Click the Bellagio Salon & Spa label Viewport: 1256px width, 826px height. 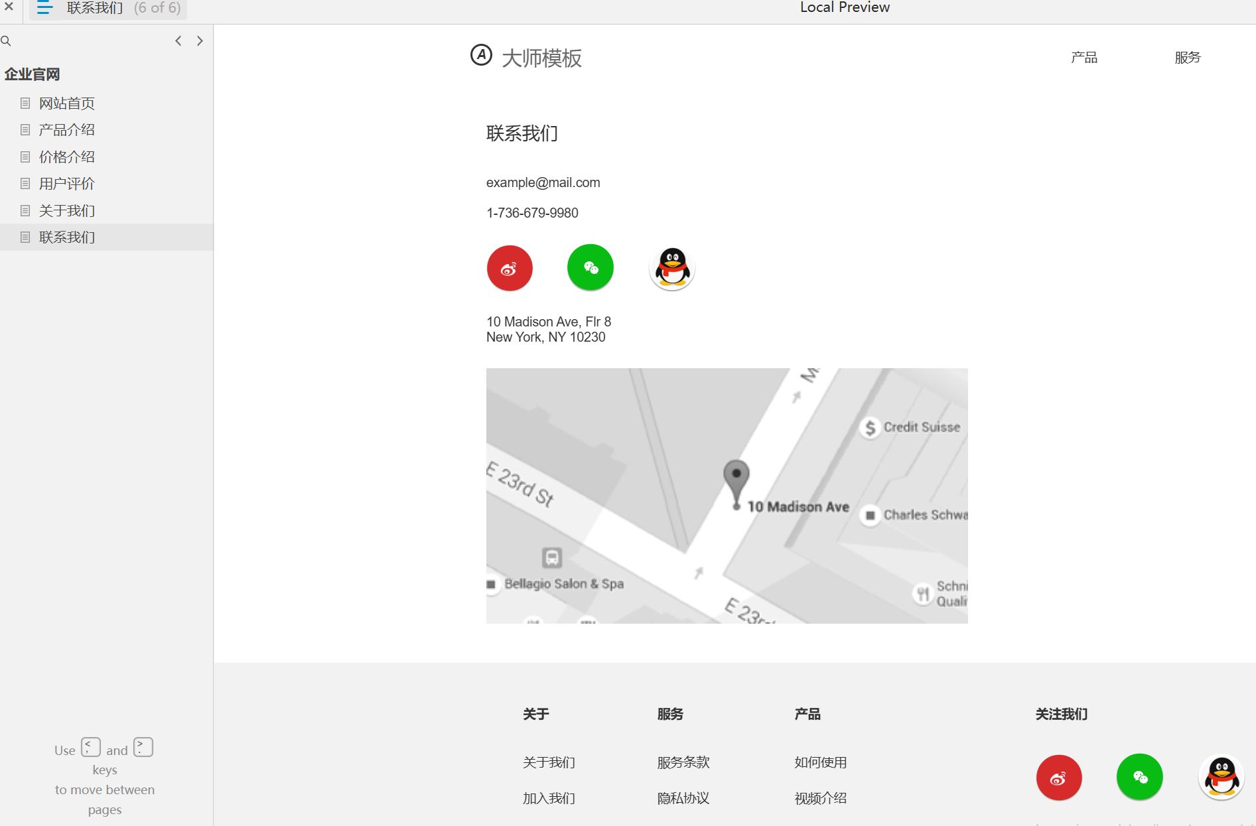[x=564, y=584]
